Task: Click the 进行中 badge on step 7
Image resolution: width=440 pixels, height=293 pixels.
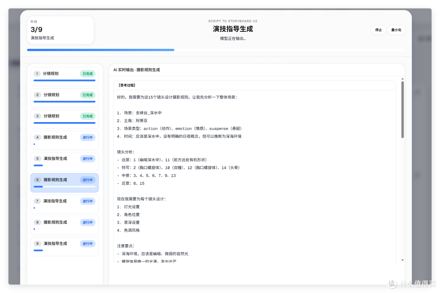Action: [x=88, y=201]
